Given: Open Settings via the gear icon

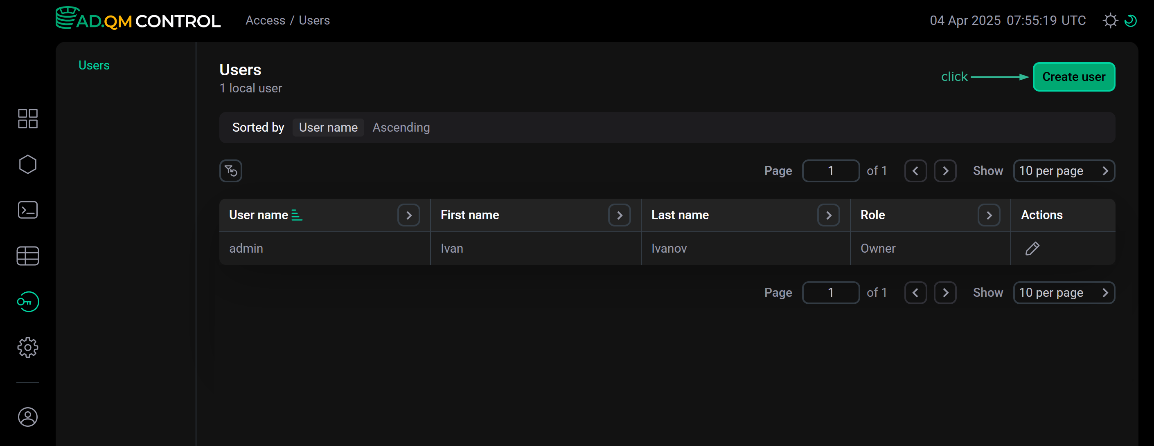Looking at the screenshot, I should 28,347.
